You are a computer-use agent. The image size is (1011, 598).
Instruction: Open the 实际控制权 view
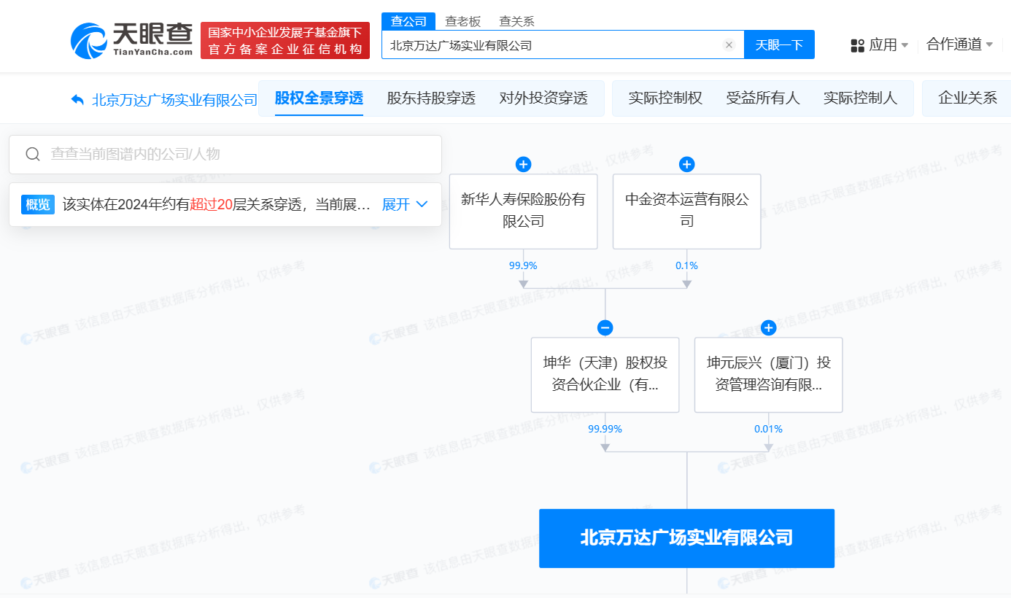tap(665, 98)
